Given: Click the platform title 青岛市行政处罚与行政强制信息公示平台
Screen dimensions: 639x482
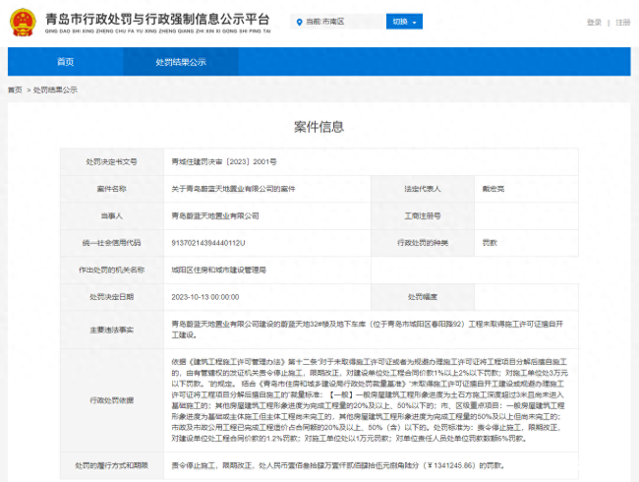Looking at the screenshot, I should click(x=157, y=19).
